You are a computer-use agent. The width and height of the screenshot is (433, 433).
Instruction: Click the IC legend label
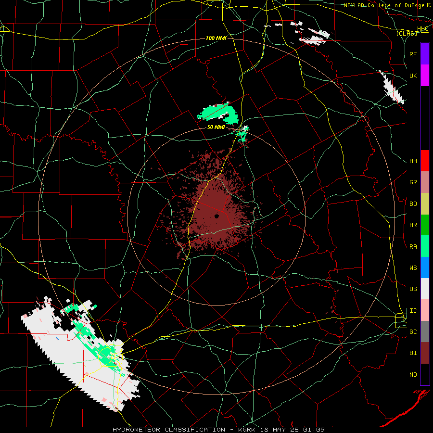[x=413, y=311]
